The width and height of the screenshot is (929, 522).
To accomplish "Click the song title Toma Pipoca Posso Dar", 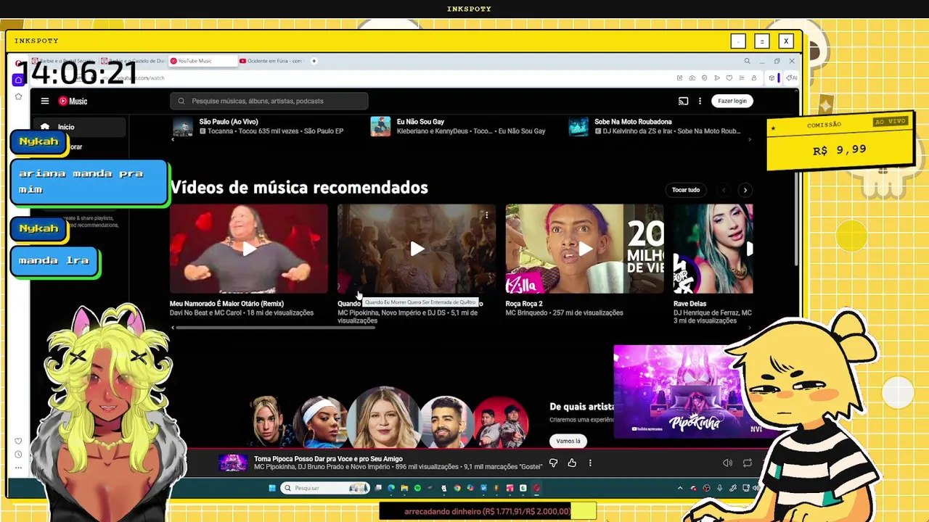I will [328, 459].
